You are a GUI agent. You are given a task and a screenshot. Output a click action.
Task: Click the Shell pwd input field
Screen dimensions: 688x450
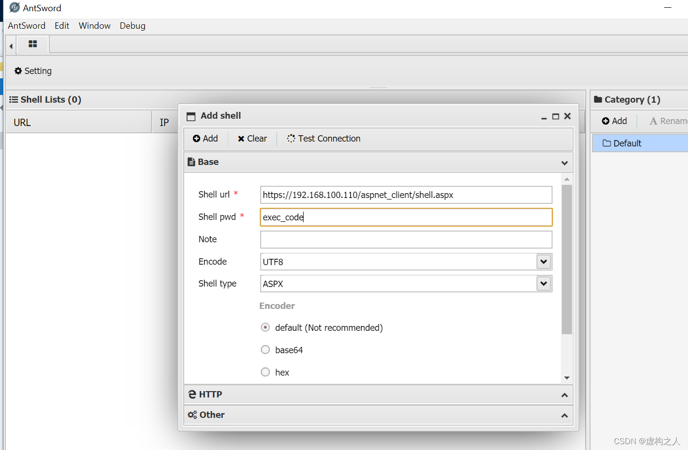point(406,217)
